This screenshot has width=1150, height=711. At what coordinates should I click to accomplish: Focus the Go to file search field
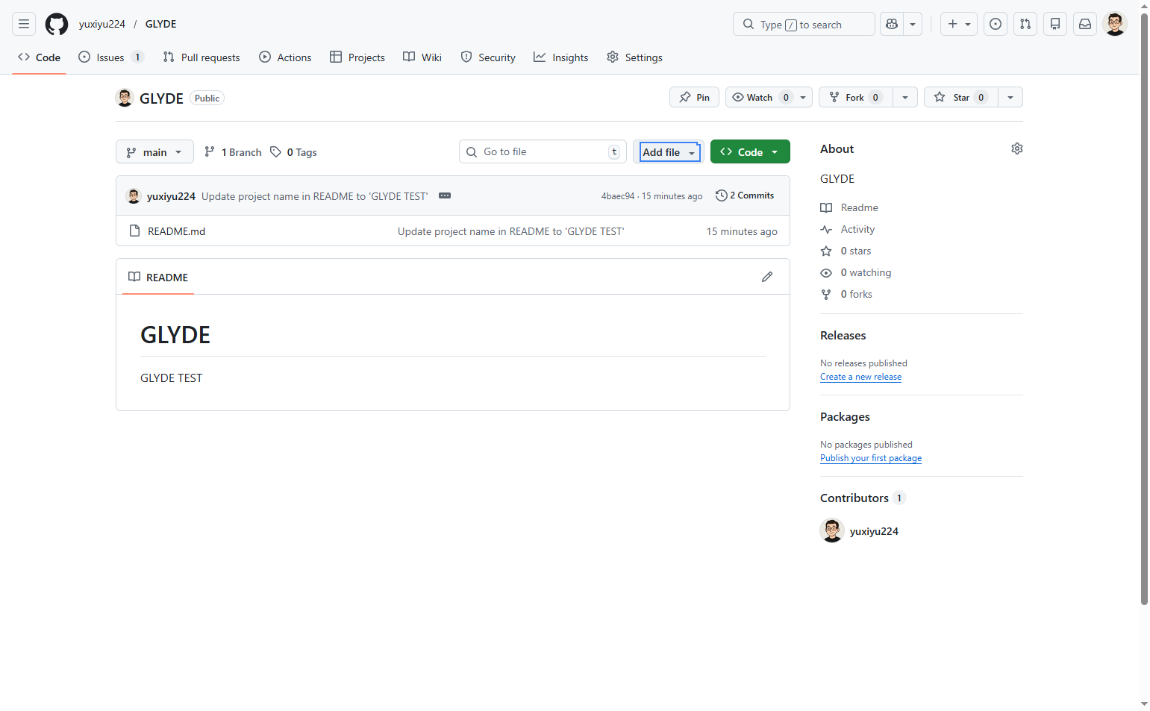[x=543, y=151]
